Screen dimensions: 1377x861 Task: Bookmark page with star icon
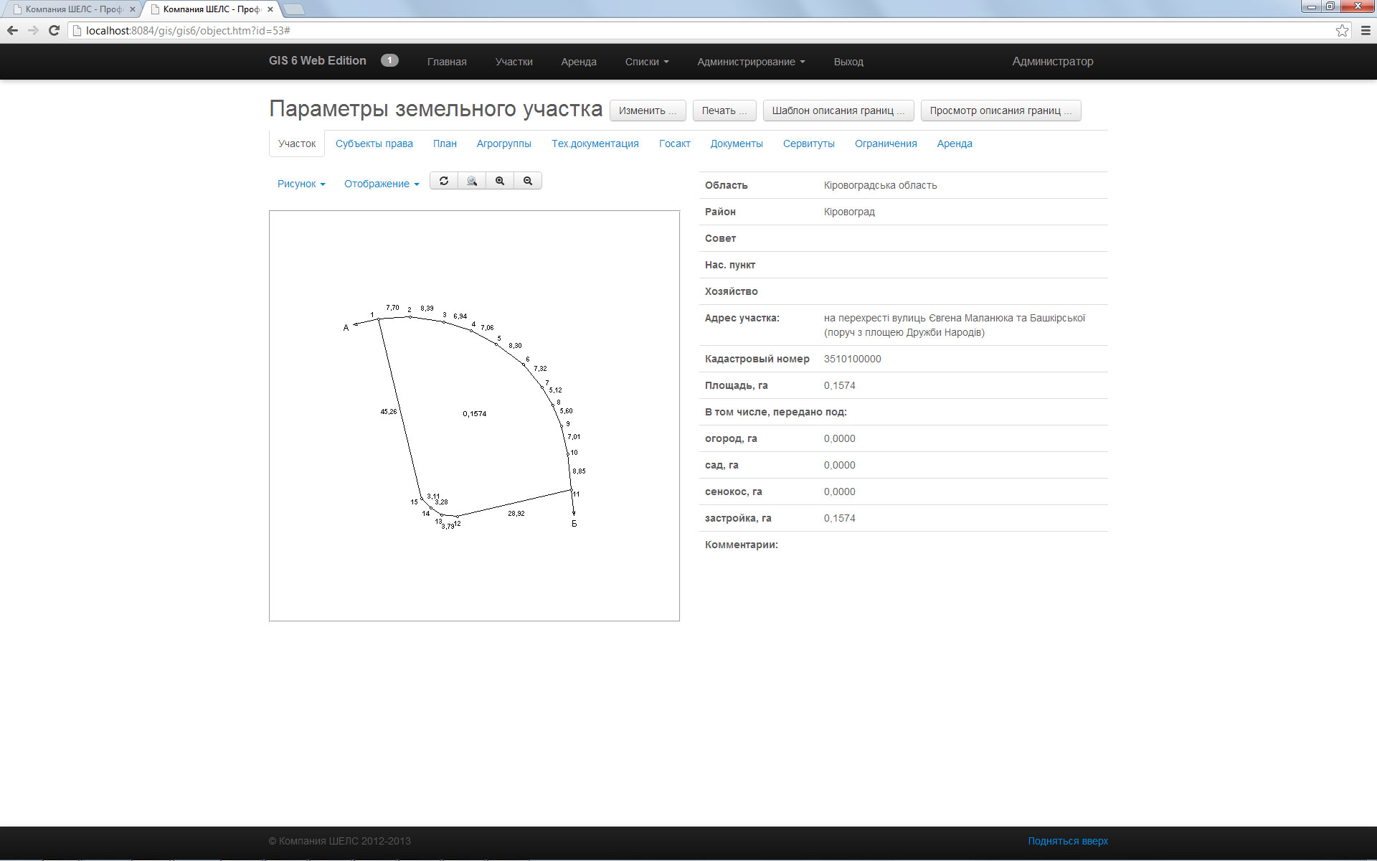pos(1342,30)
